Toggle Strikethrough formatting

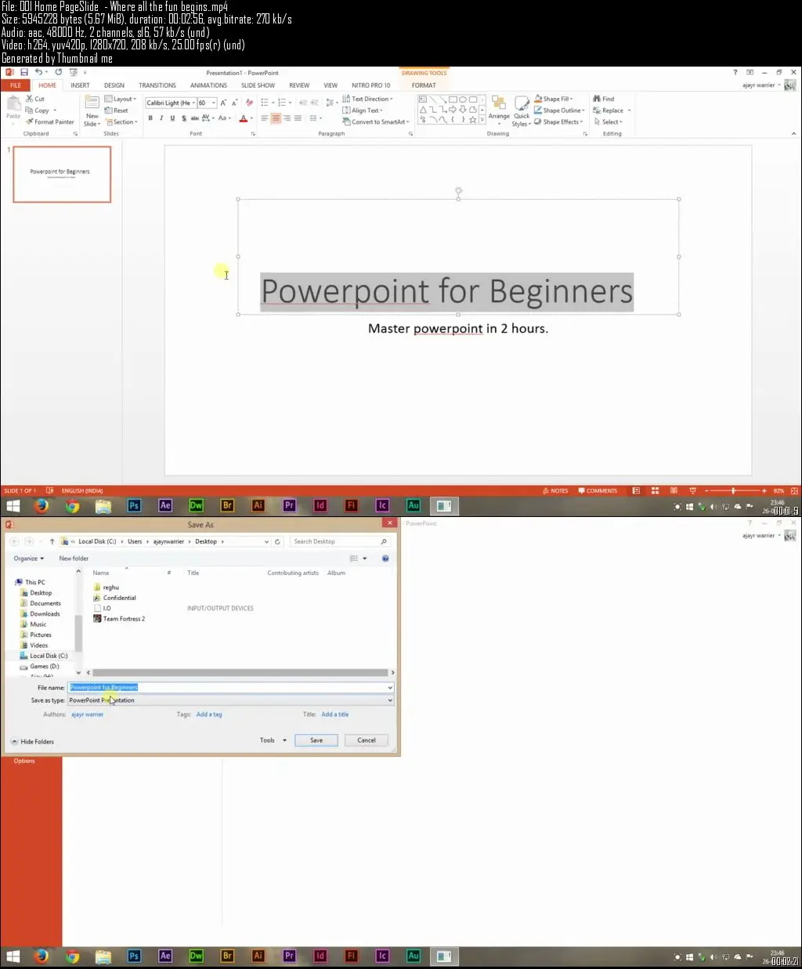[x=194, y=118]
